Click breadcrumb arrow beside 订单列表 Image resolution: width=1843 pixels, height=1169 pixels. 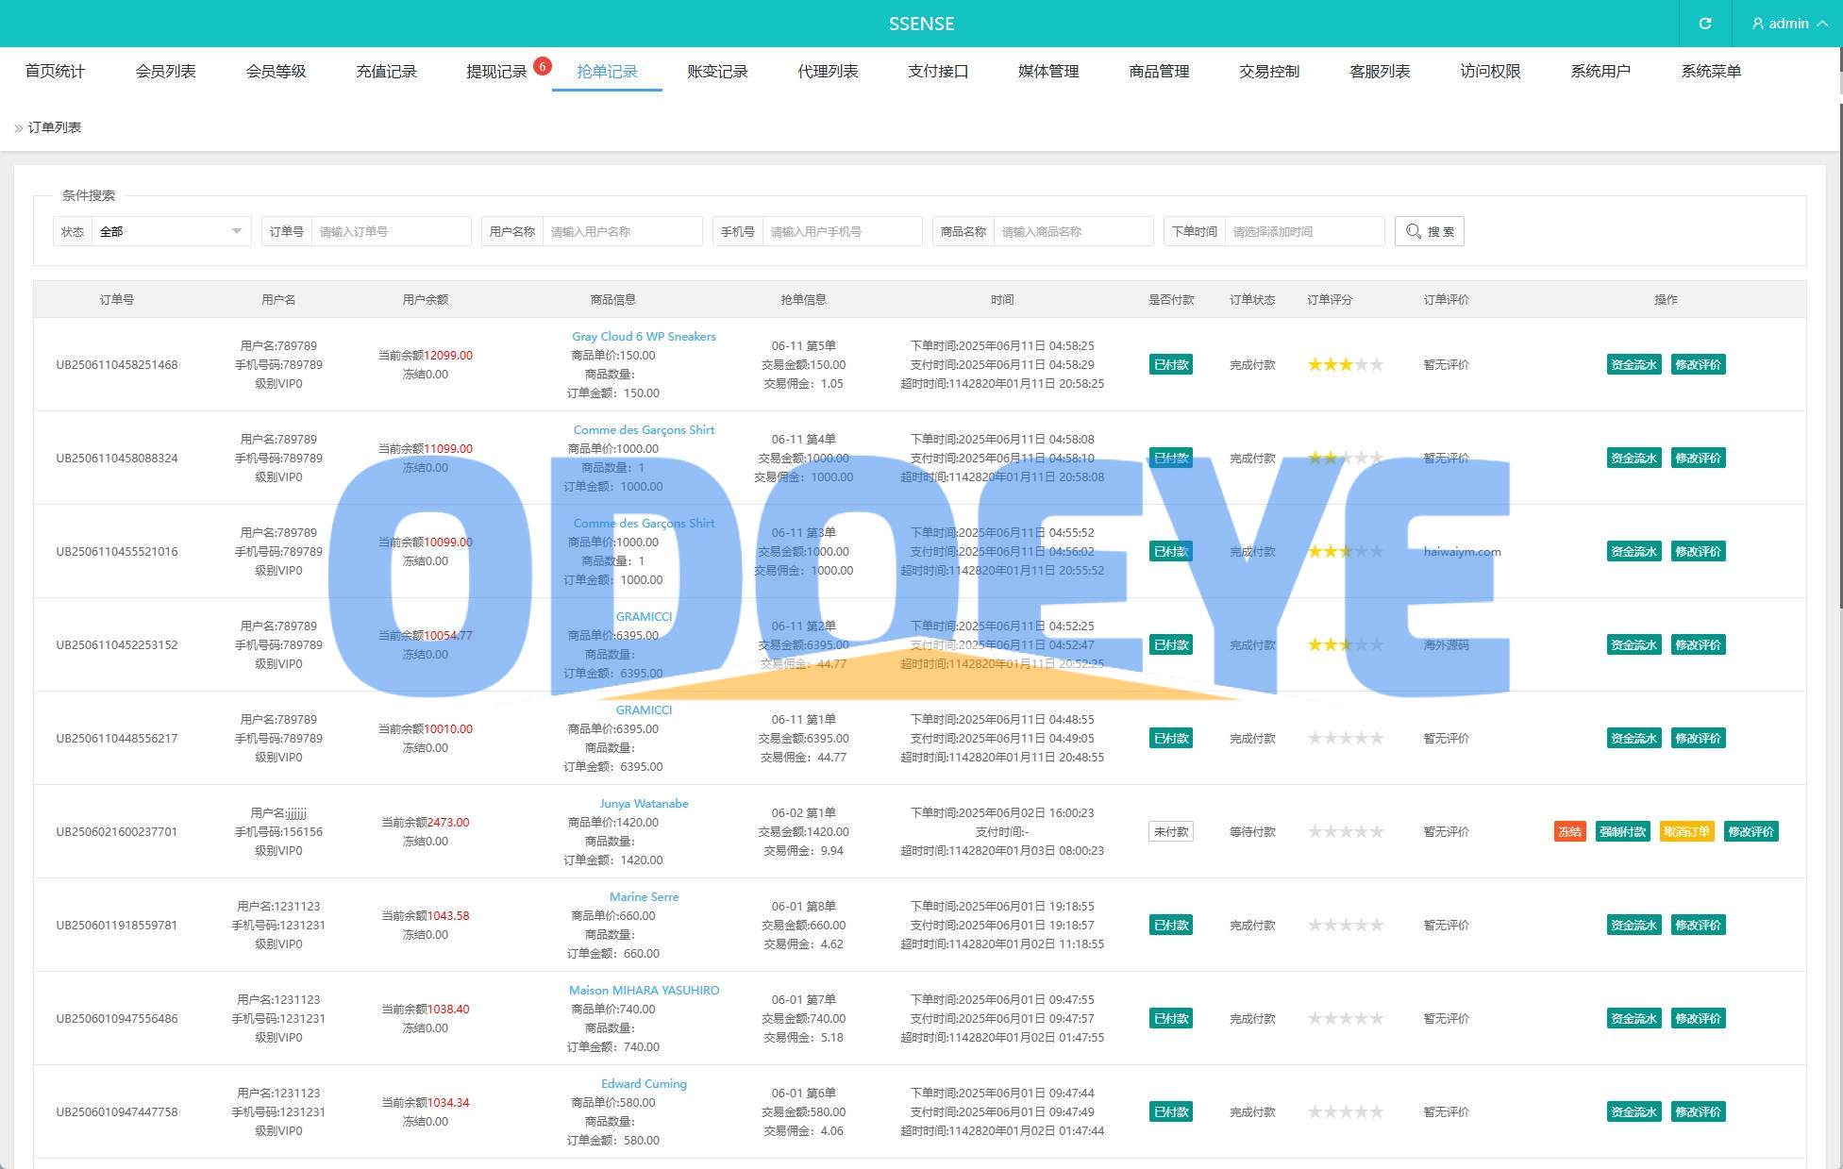pos(19,127)
